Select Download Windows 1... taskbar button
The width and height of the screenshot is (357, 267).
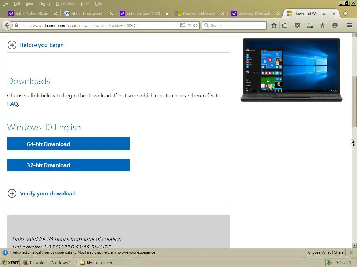(x=50, y=263)
